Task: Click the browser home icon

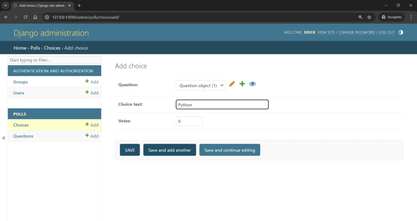Action: (x=35, y=17)
